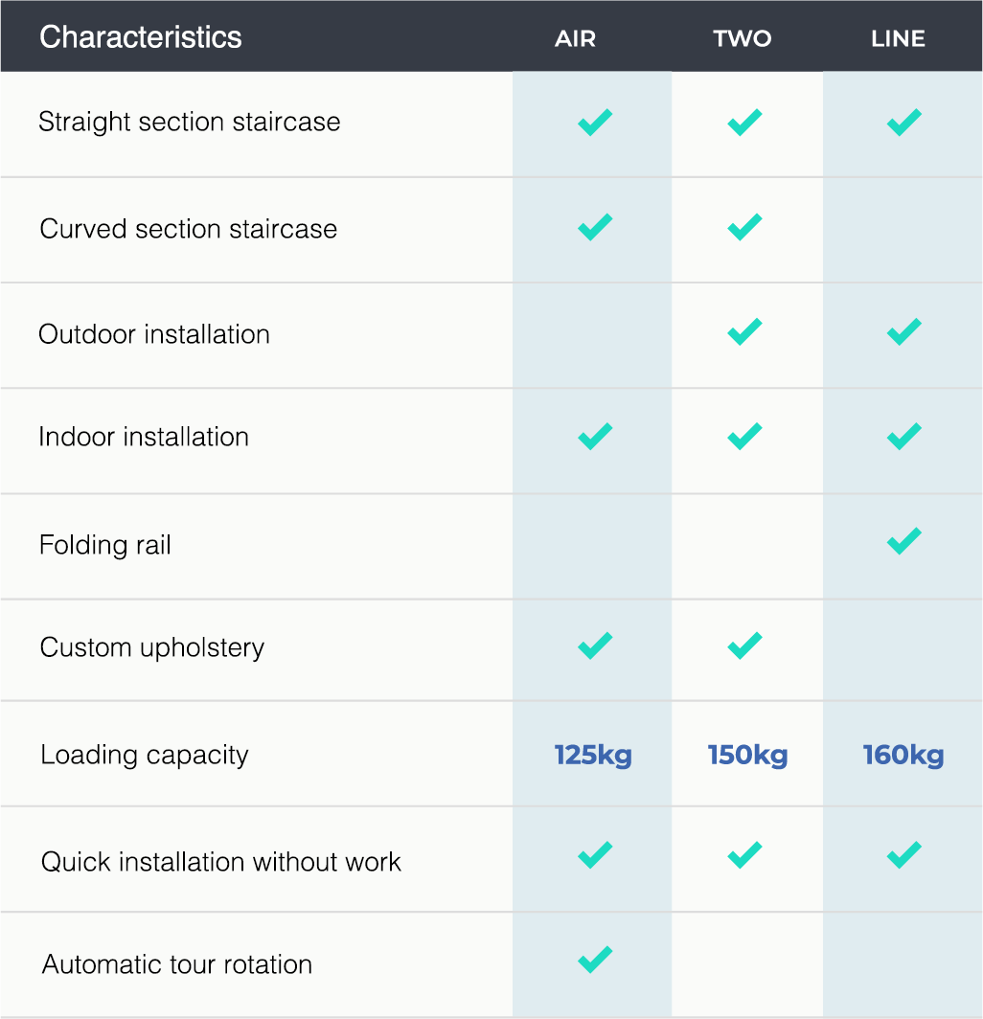The height and width of the screenshot is (1019, 983).
Task: Click the LINE checkmark for Outdoor installation
Action: [903, 332]
